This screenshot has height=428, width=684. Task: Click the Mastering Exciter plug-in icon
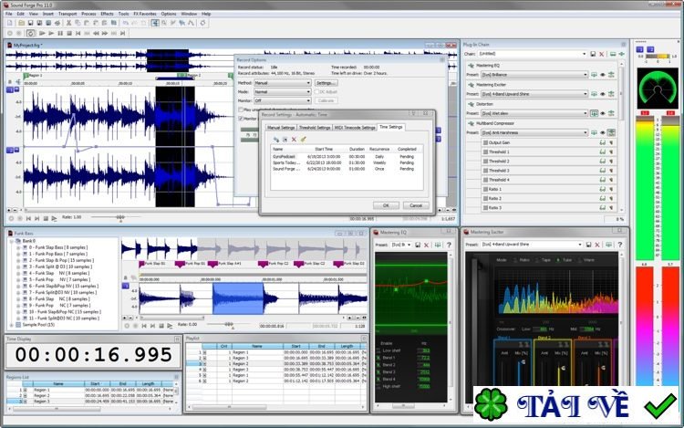(x=471, y=85)
